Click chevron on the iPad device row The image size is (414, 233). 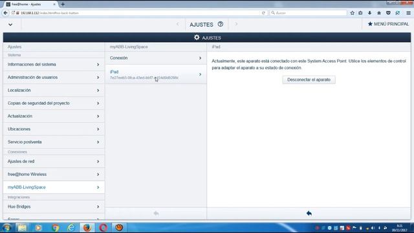click(x=200, y=74)
